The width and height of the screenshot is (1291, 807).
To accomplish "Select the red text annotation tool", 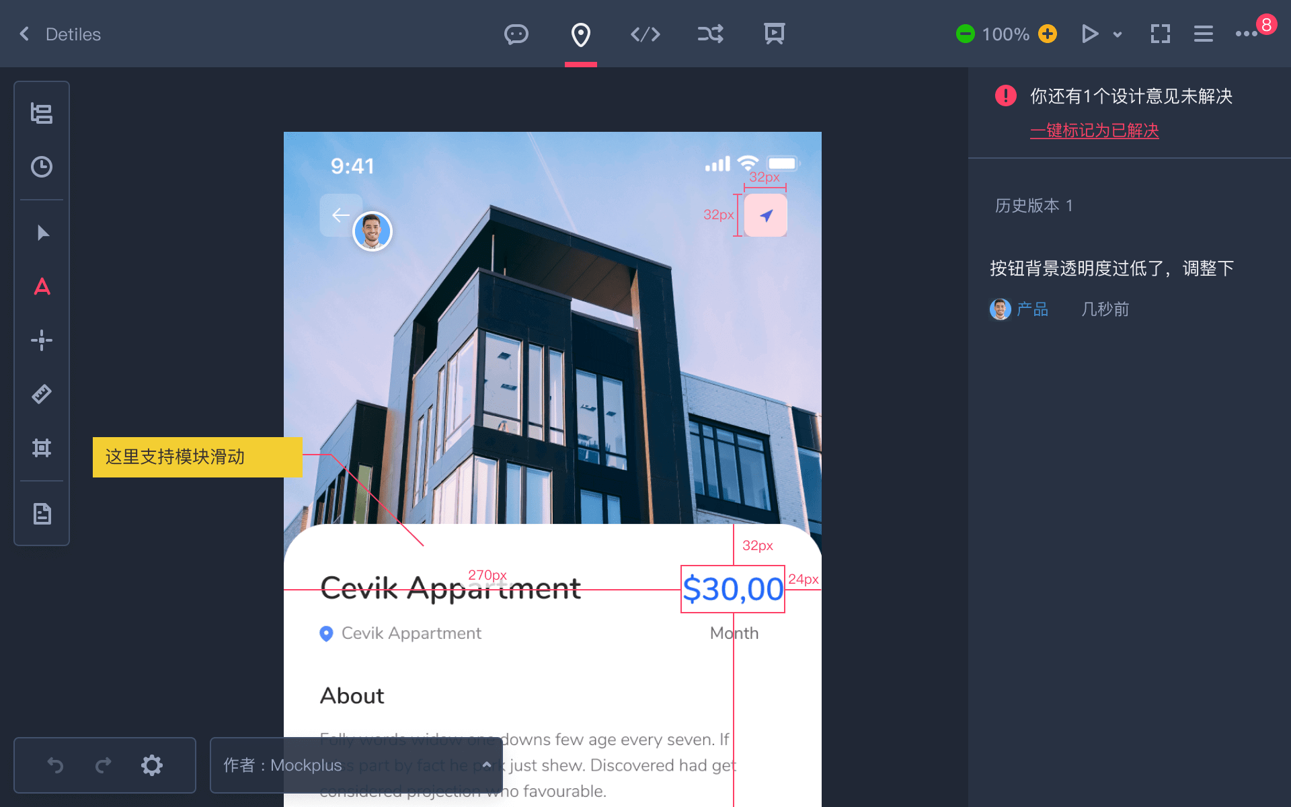I will [42, 286].
